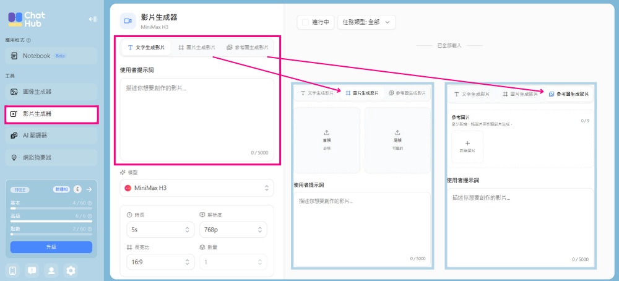The width and height of the screenshot is (619, 281).
Task: Click the 新通知 badge
Action: click(x=61, y=190)
